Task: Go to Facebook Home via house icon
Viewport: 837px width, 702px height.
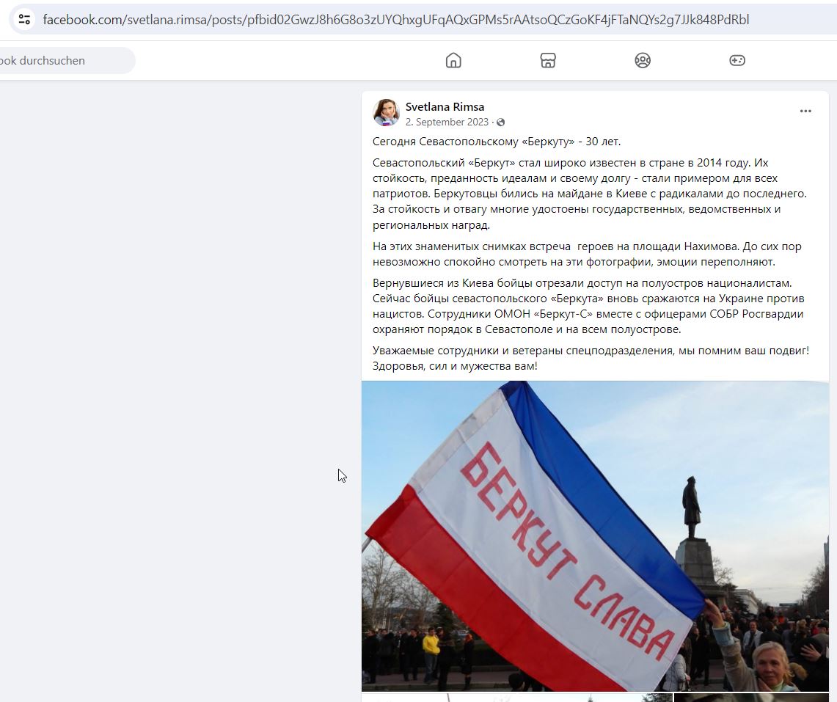Action: pos(453,60)
